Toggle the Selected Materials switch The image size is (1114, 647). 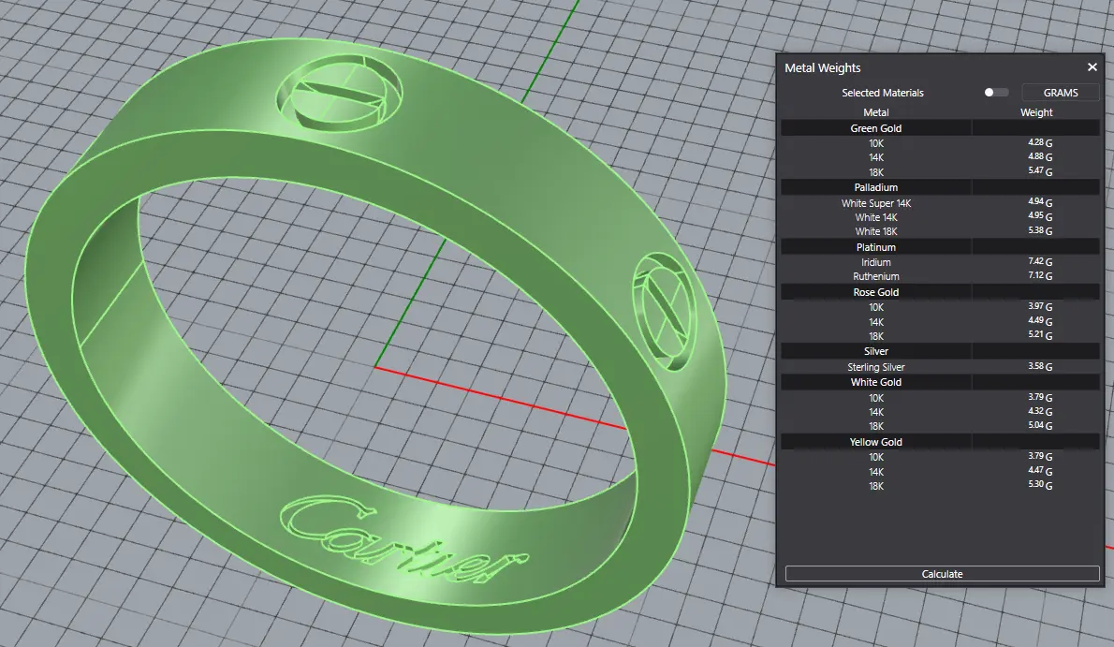(996, 93)
